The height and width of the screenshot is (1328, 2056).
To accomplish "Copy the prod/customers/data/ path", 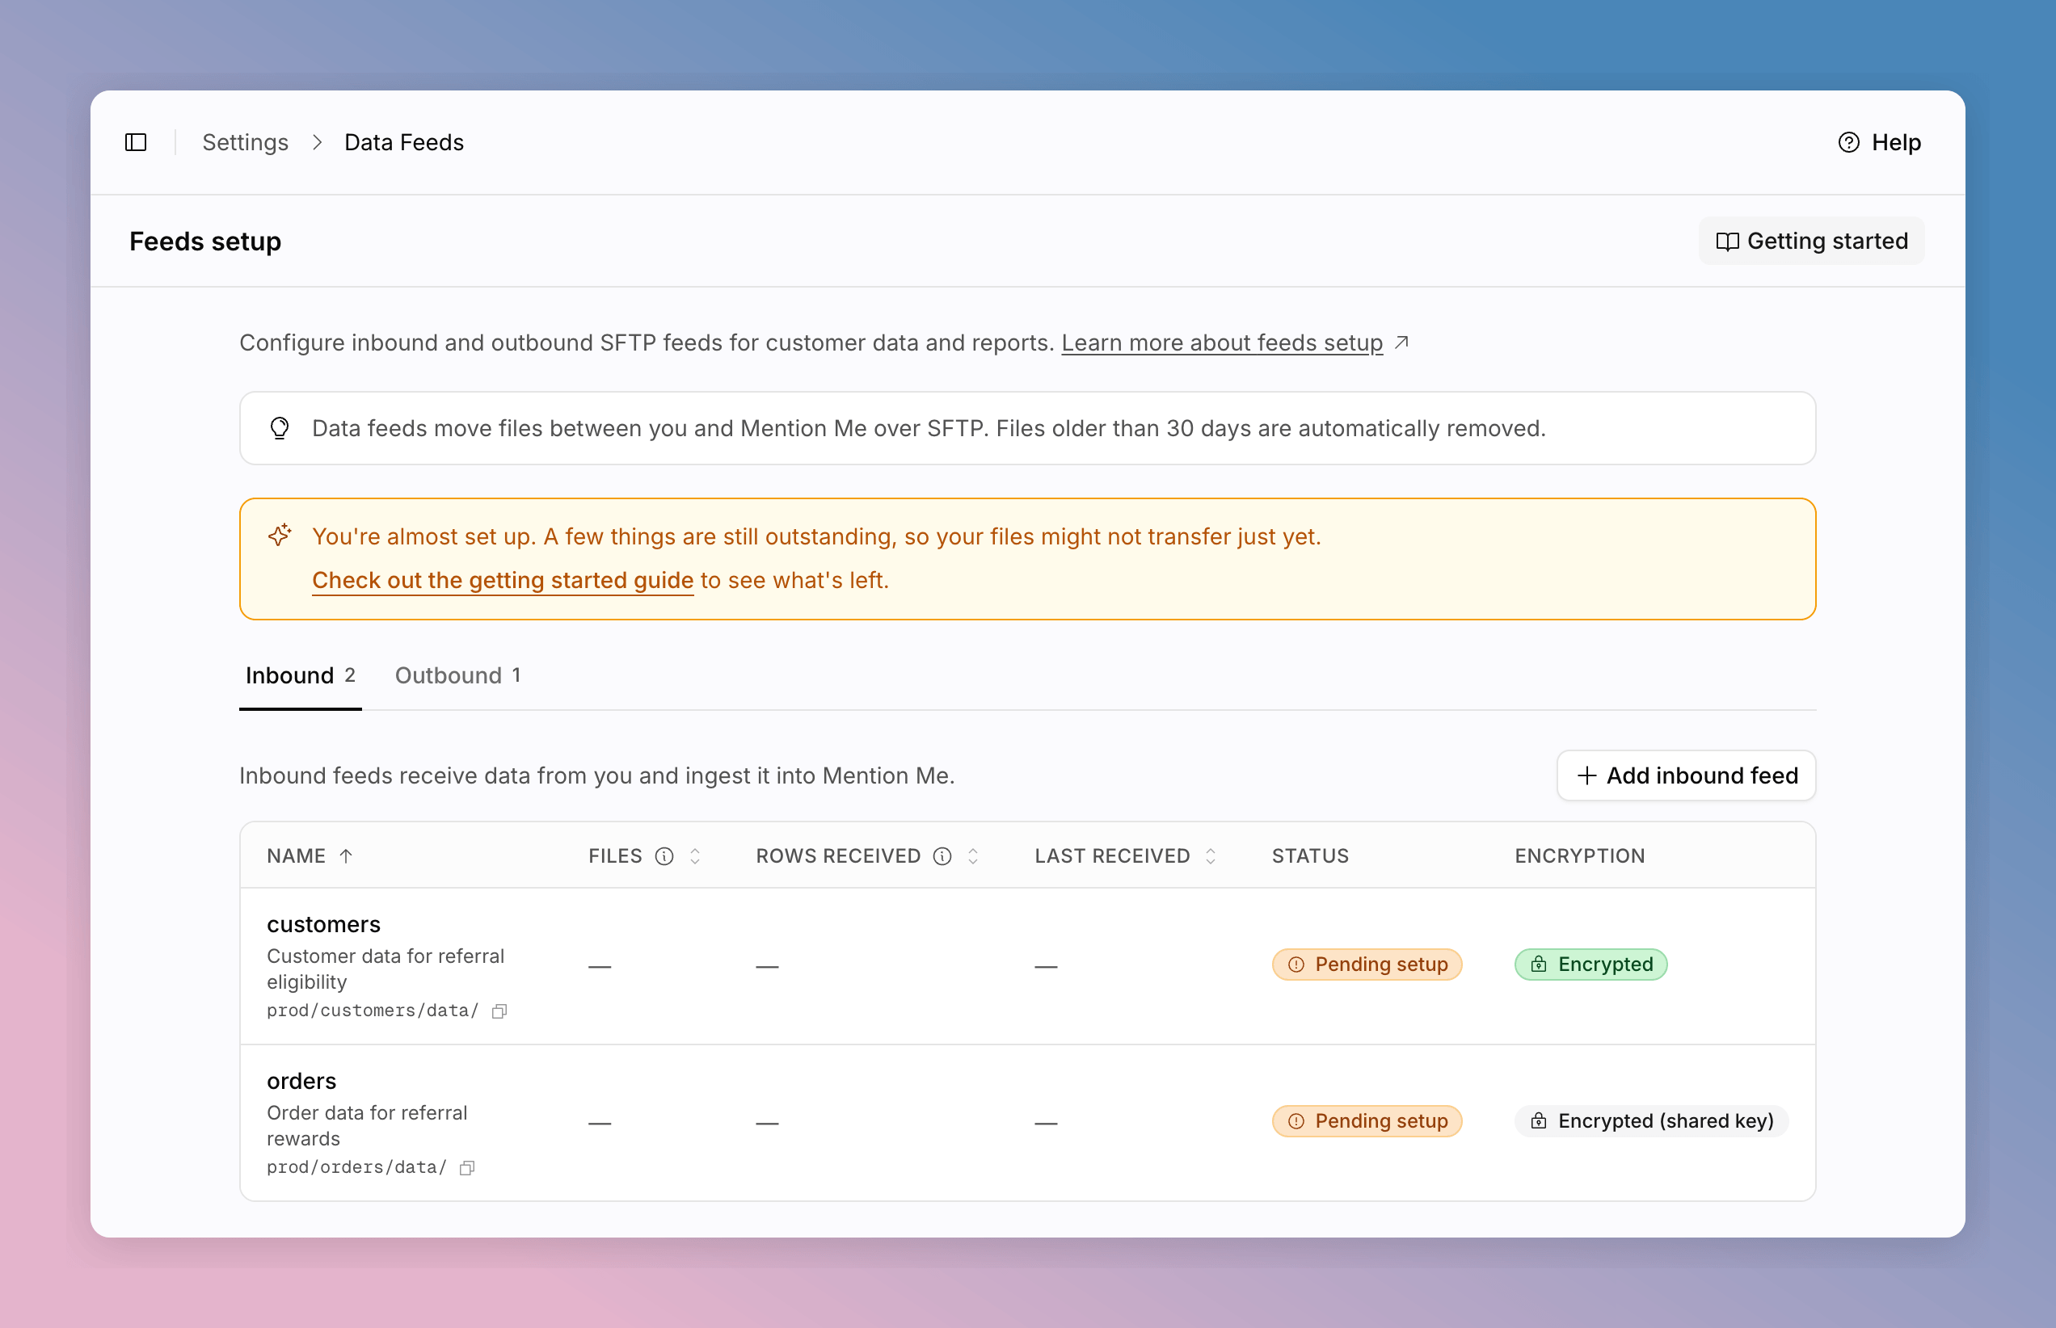I will pos(499,1011).
